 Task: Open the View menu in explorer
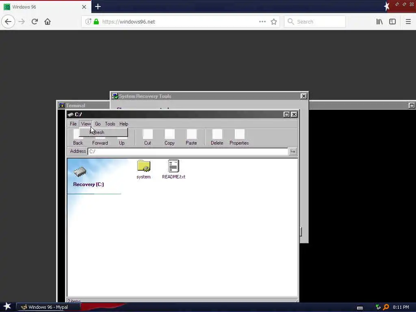point(86,123)
